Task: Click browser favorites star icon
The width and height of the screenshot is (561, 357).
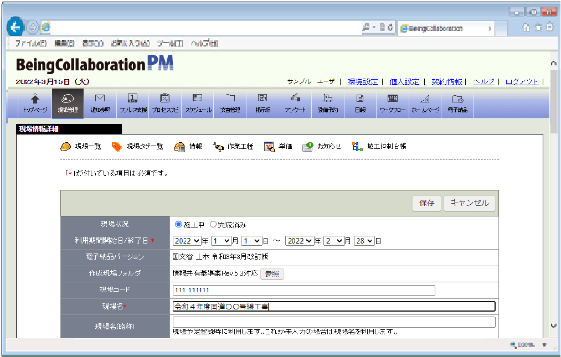Action: click(538, 27)
